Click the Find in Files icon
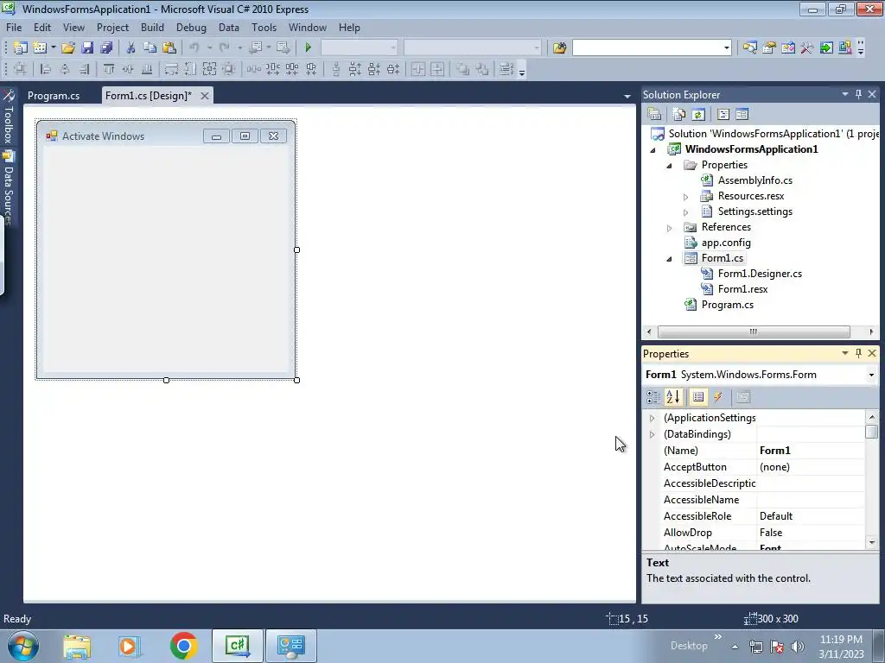 559,48
